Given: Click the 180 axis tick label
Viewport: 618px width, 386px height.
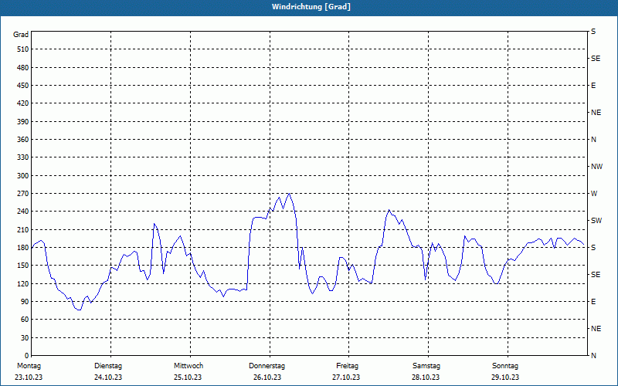Looking at the screenshot, I should (x=23, y=247).
